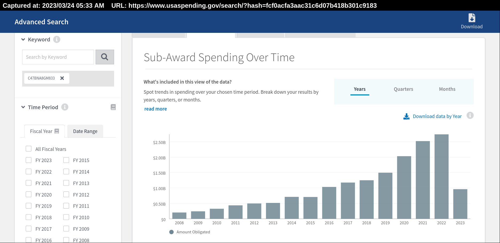The height and width of the screenshot is (243, 500).
Task: Click the Download data by Year link
Action: (437, 116)
